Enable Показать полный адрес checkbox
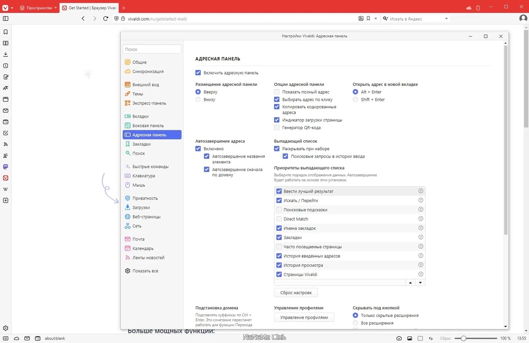 [277, 92]
